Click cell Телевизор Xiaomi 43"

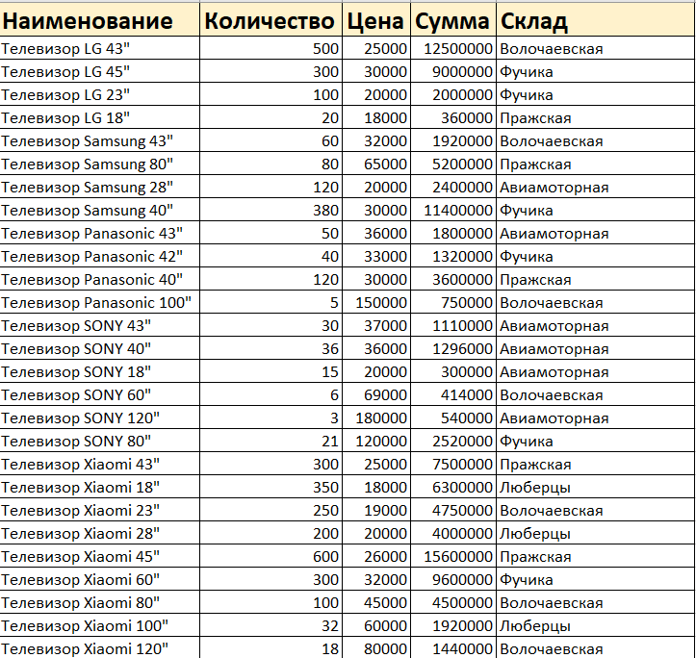[99, 464]
